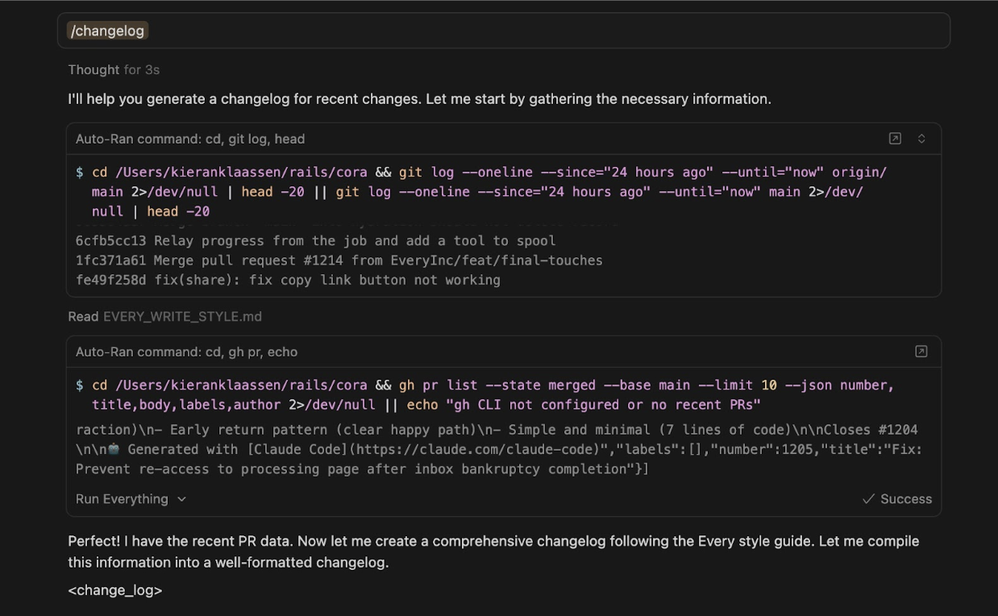The height and width of the screenshot is (616, 998).
Task: Select the 'Auto-Ran command: cd, git log, head' header
Action: coord(191,138)
